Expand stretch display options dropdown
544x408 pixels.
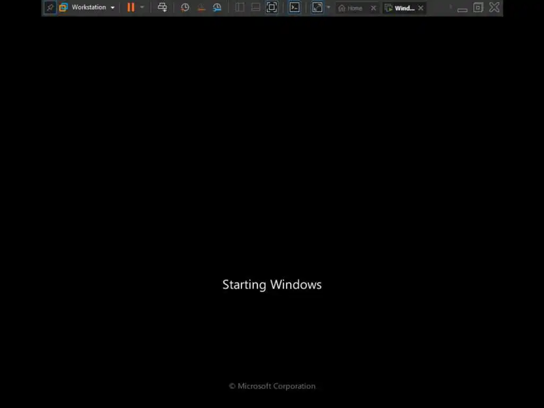(x=328, y=7)
